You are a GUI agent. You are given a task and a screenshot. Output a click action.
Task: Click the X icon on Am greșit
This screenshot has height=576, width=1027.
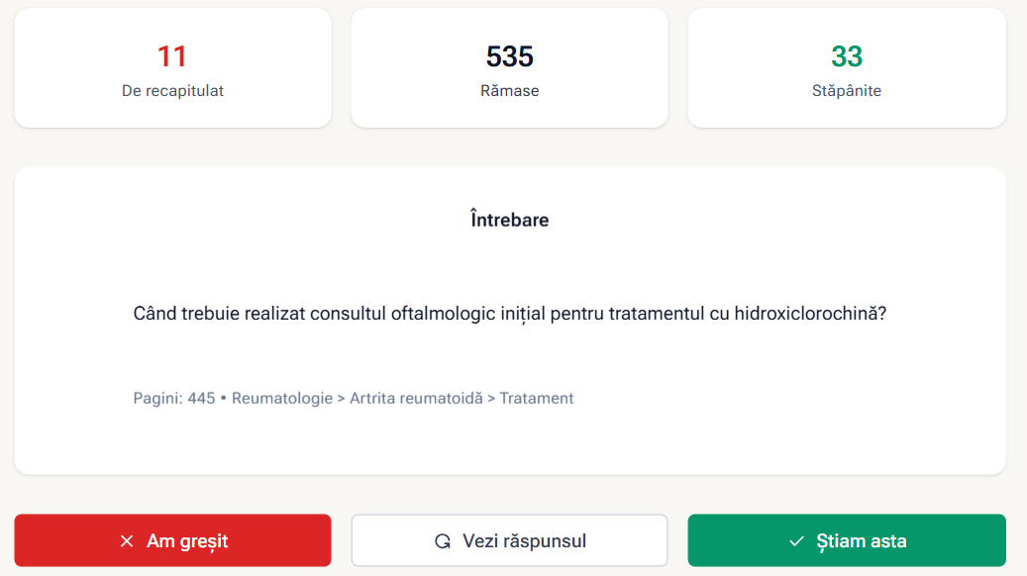[127, 541]
